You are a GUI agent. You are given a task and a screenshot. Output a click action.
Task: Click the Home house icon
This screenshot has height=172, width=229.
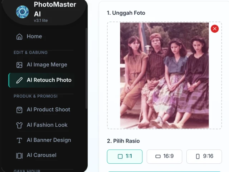tap(19, 37)
